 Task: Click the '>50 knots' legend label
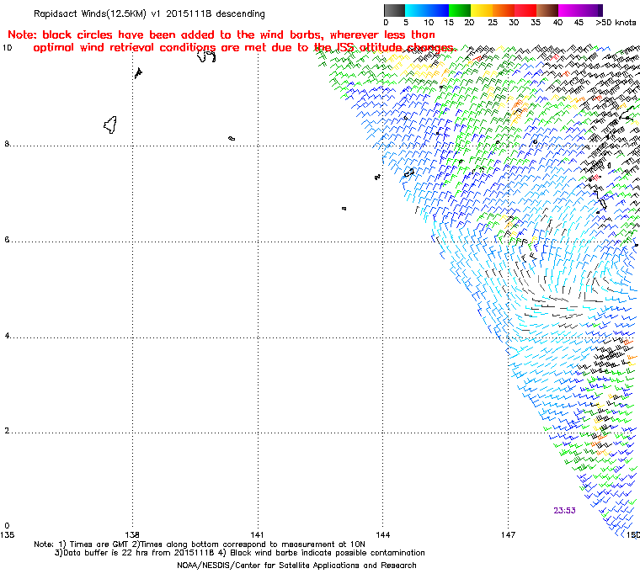[616, 23]
